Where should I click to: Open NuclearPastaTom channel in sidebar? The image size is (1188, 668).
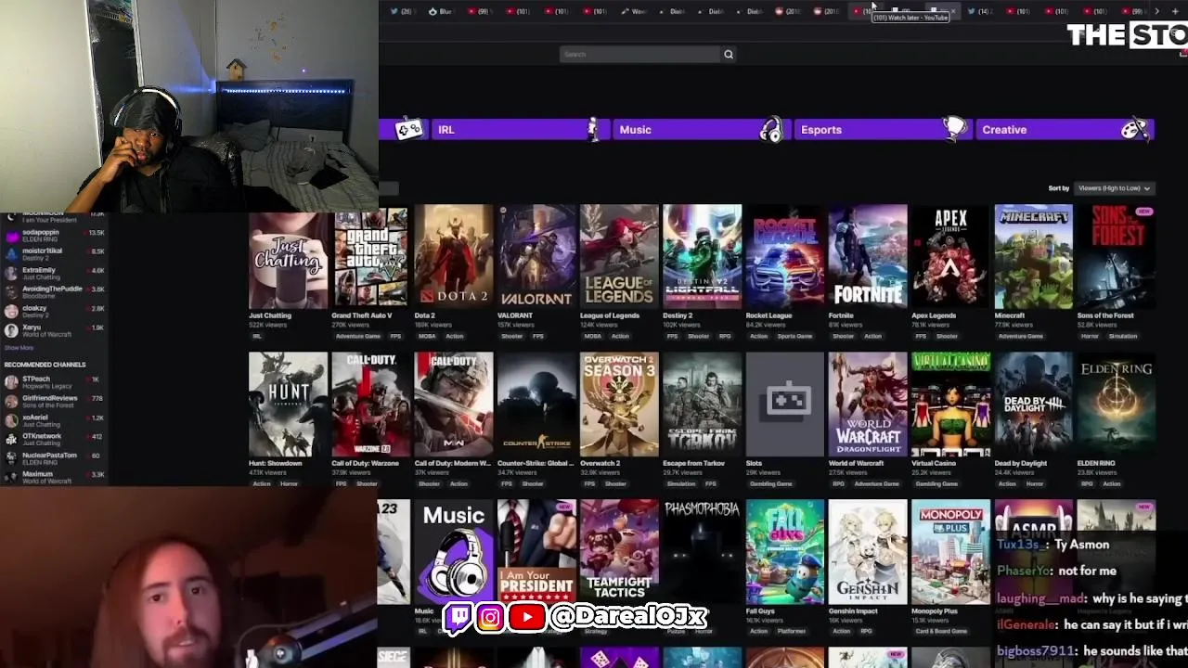[x=56, y=458]
